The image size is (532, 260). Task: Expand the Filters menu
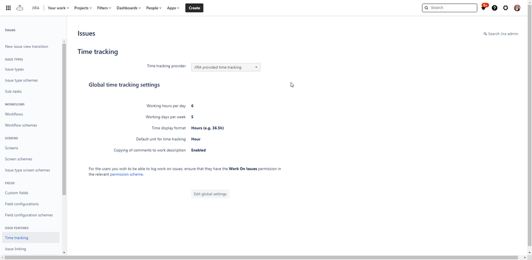point(104,8)
